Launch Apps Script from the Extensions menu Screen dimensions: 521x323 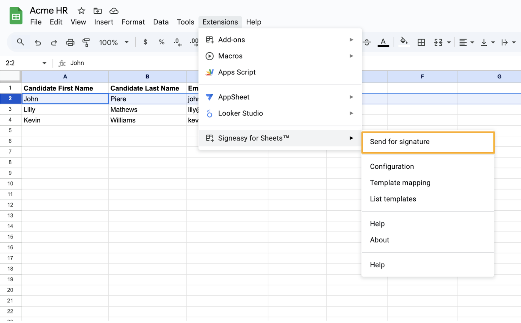tap(280, 72)
